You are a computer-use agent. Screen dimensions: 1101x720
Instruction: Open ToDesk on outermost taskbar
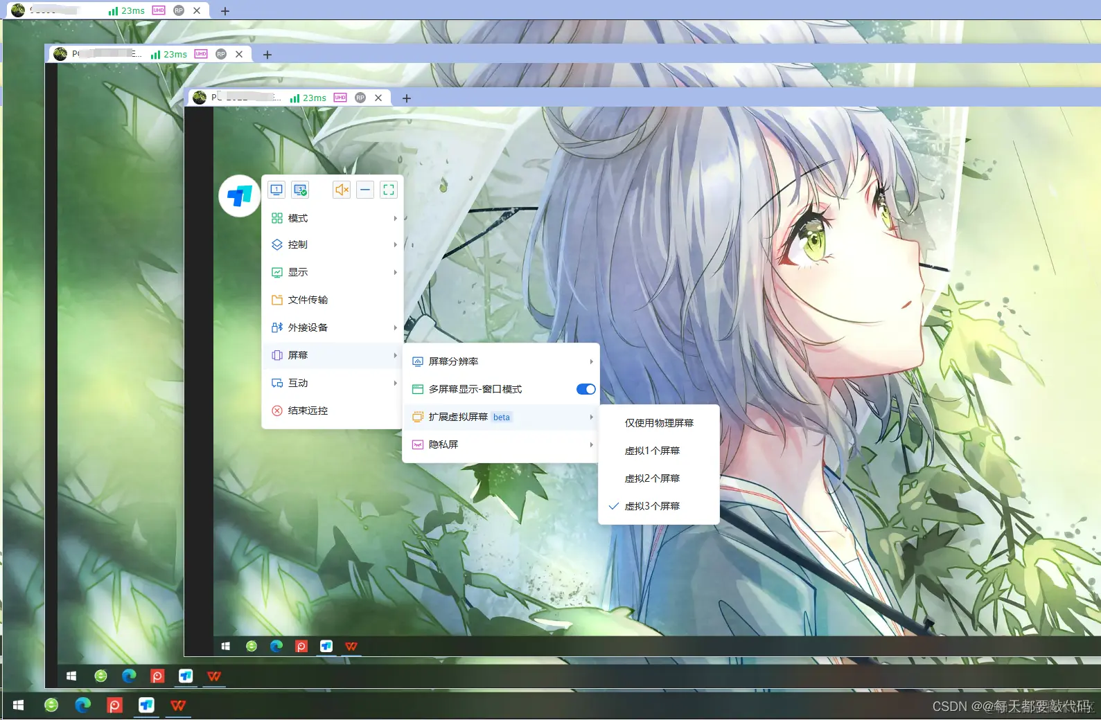(x=146, y=705)
